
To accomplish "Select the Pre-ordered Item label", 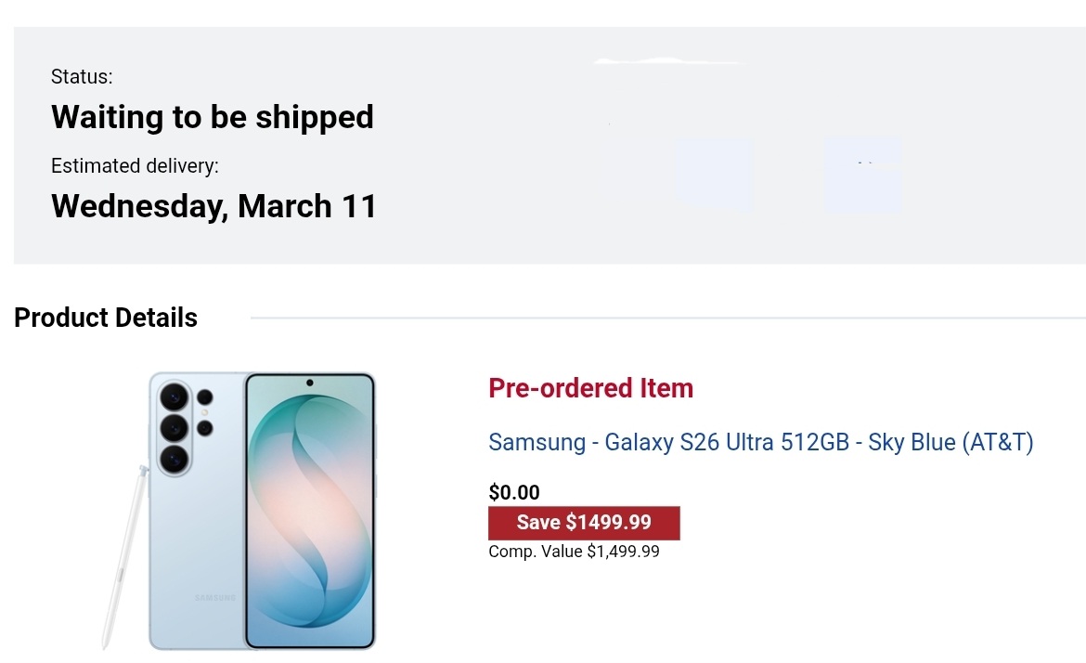I will [x=590, y=388].
